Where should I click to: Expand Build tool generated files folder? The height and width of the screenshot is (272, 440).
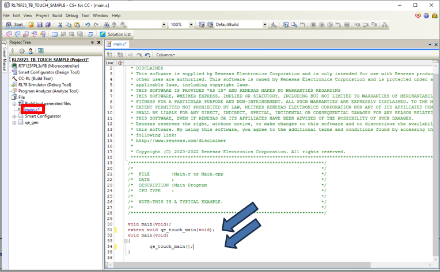pyautogui.click(x=14, y=103)
